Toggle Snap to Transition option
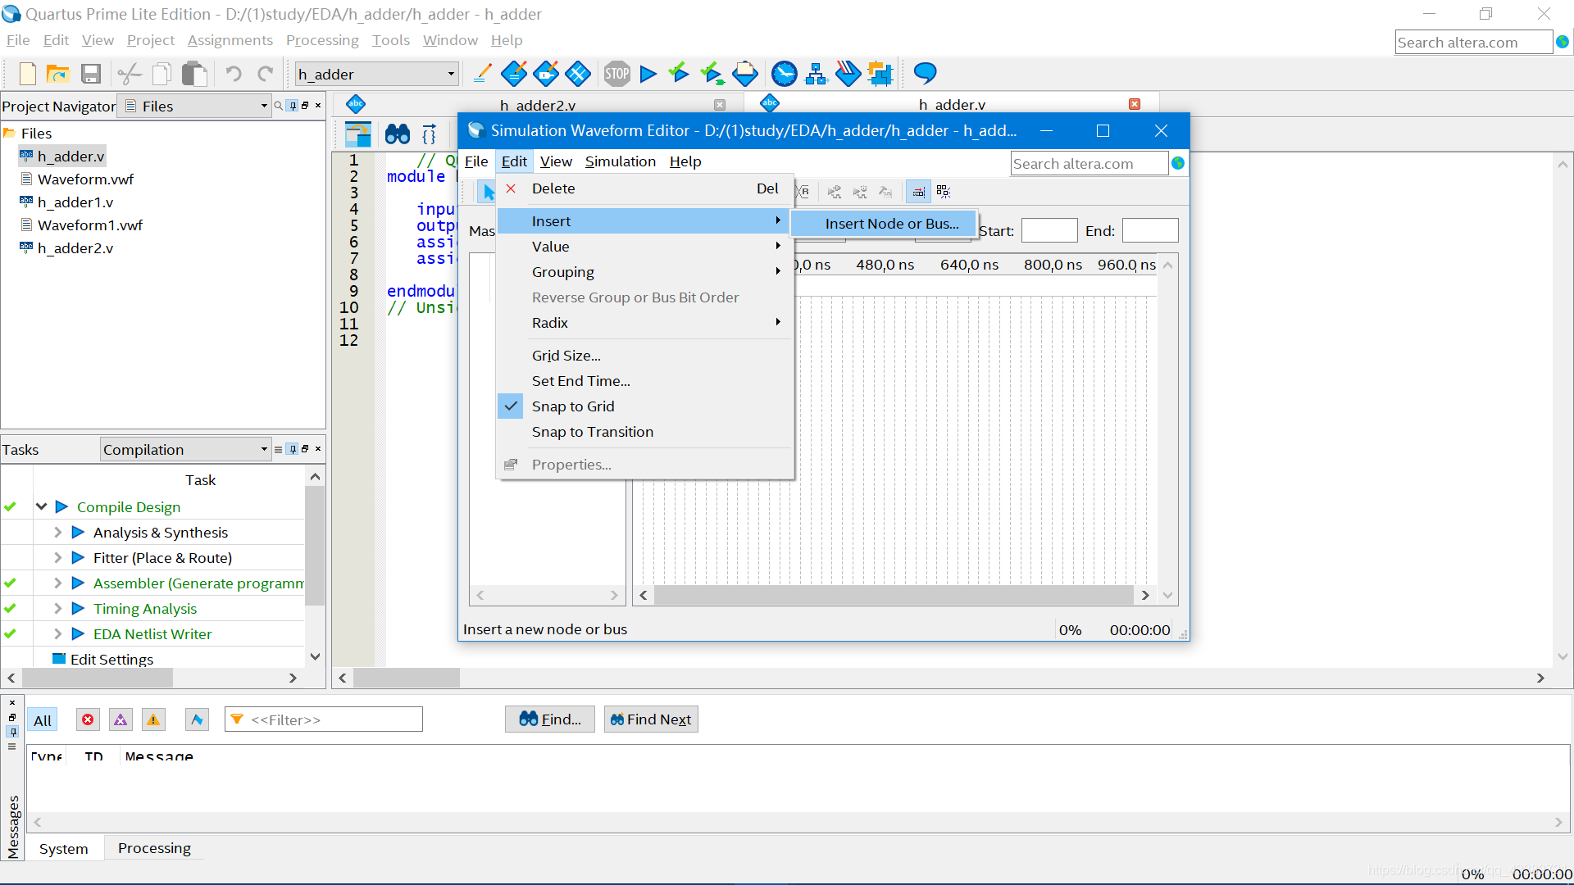The image size is (1574, 885). (x=592, y=432)
